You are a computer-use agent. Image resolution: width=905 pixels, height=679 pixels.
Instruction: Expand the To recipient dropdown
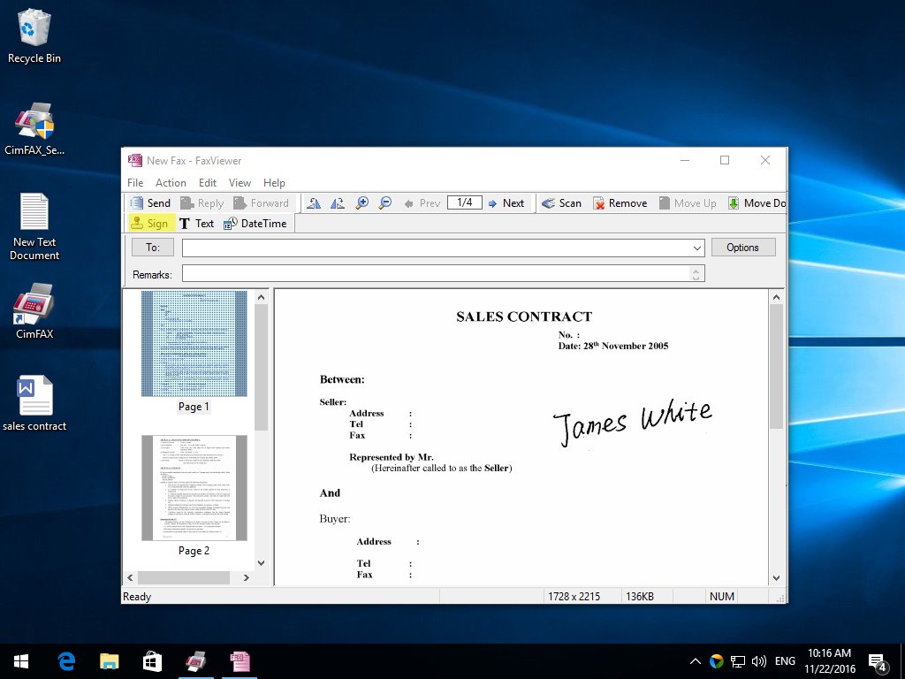[697, 248]
